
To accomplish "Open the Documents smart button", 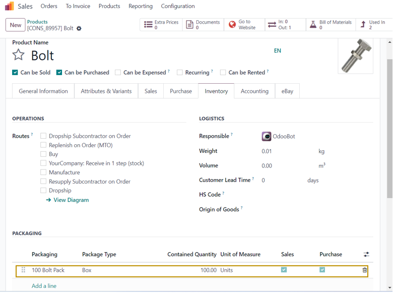I will [x=203, y=25].
